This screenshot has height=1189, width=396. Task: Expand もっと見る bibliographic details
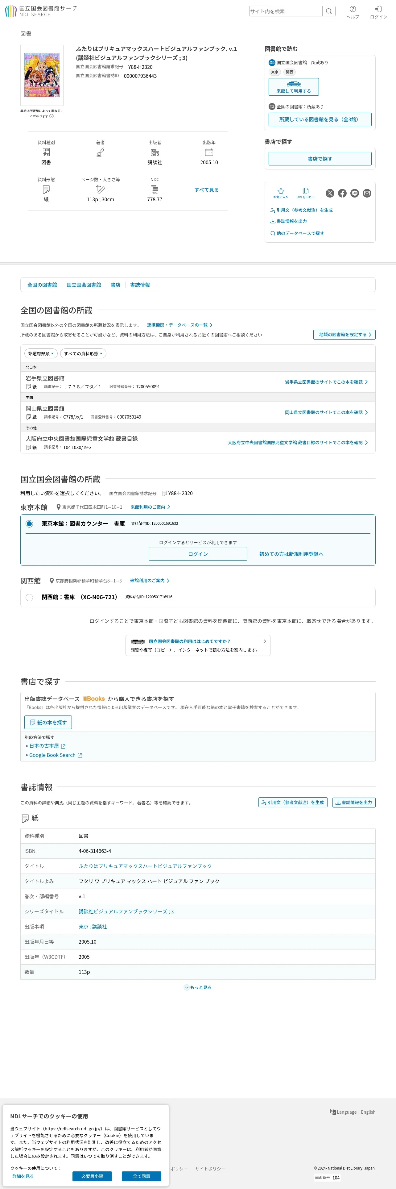[198, 987]
